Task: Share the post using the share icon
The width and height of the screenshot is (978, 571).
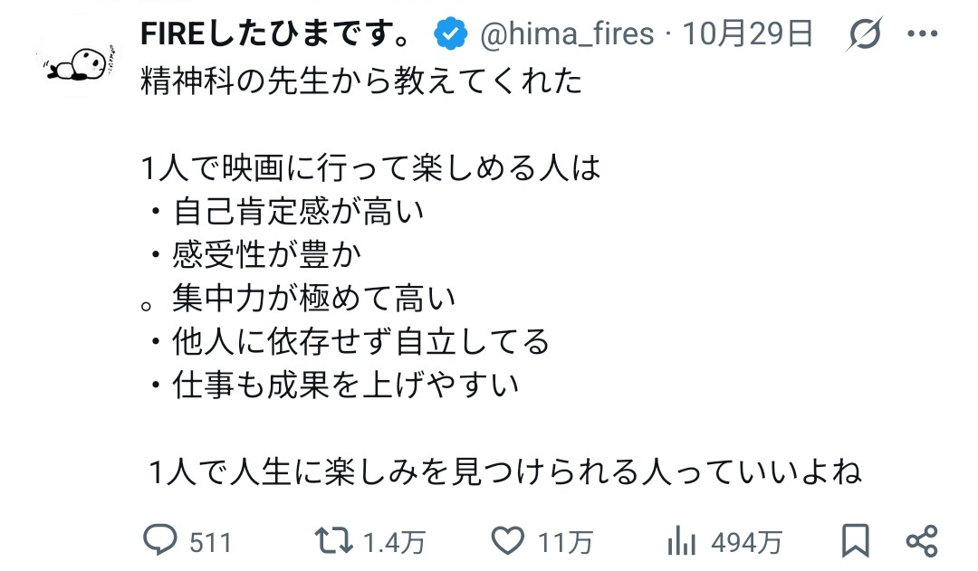Action: tap(922, 540)
